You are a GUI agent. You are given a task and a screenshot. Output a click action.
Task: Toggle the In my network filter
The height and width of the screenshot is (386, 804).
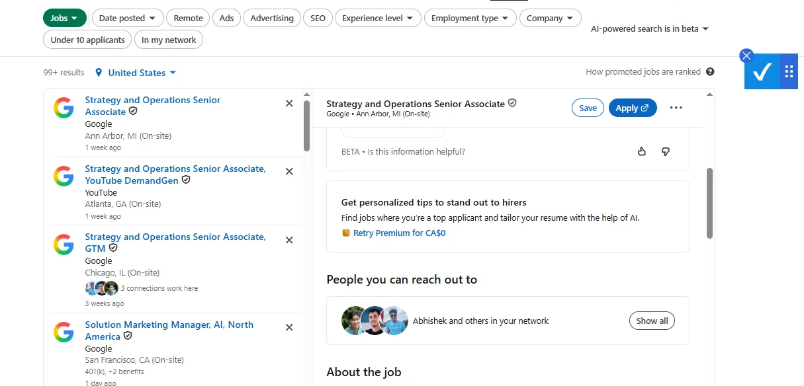point(169,40)
